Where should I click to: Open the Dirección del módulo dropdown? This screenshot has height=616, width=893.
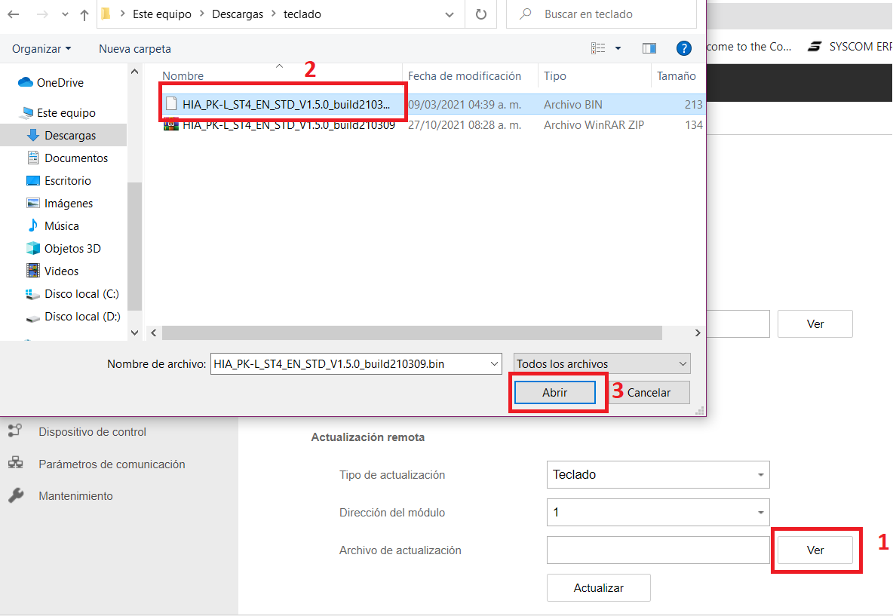[x=658, y=513]
